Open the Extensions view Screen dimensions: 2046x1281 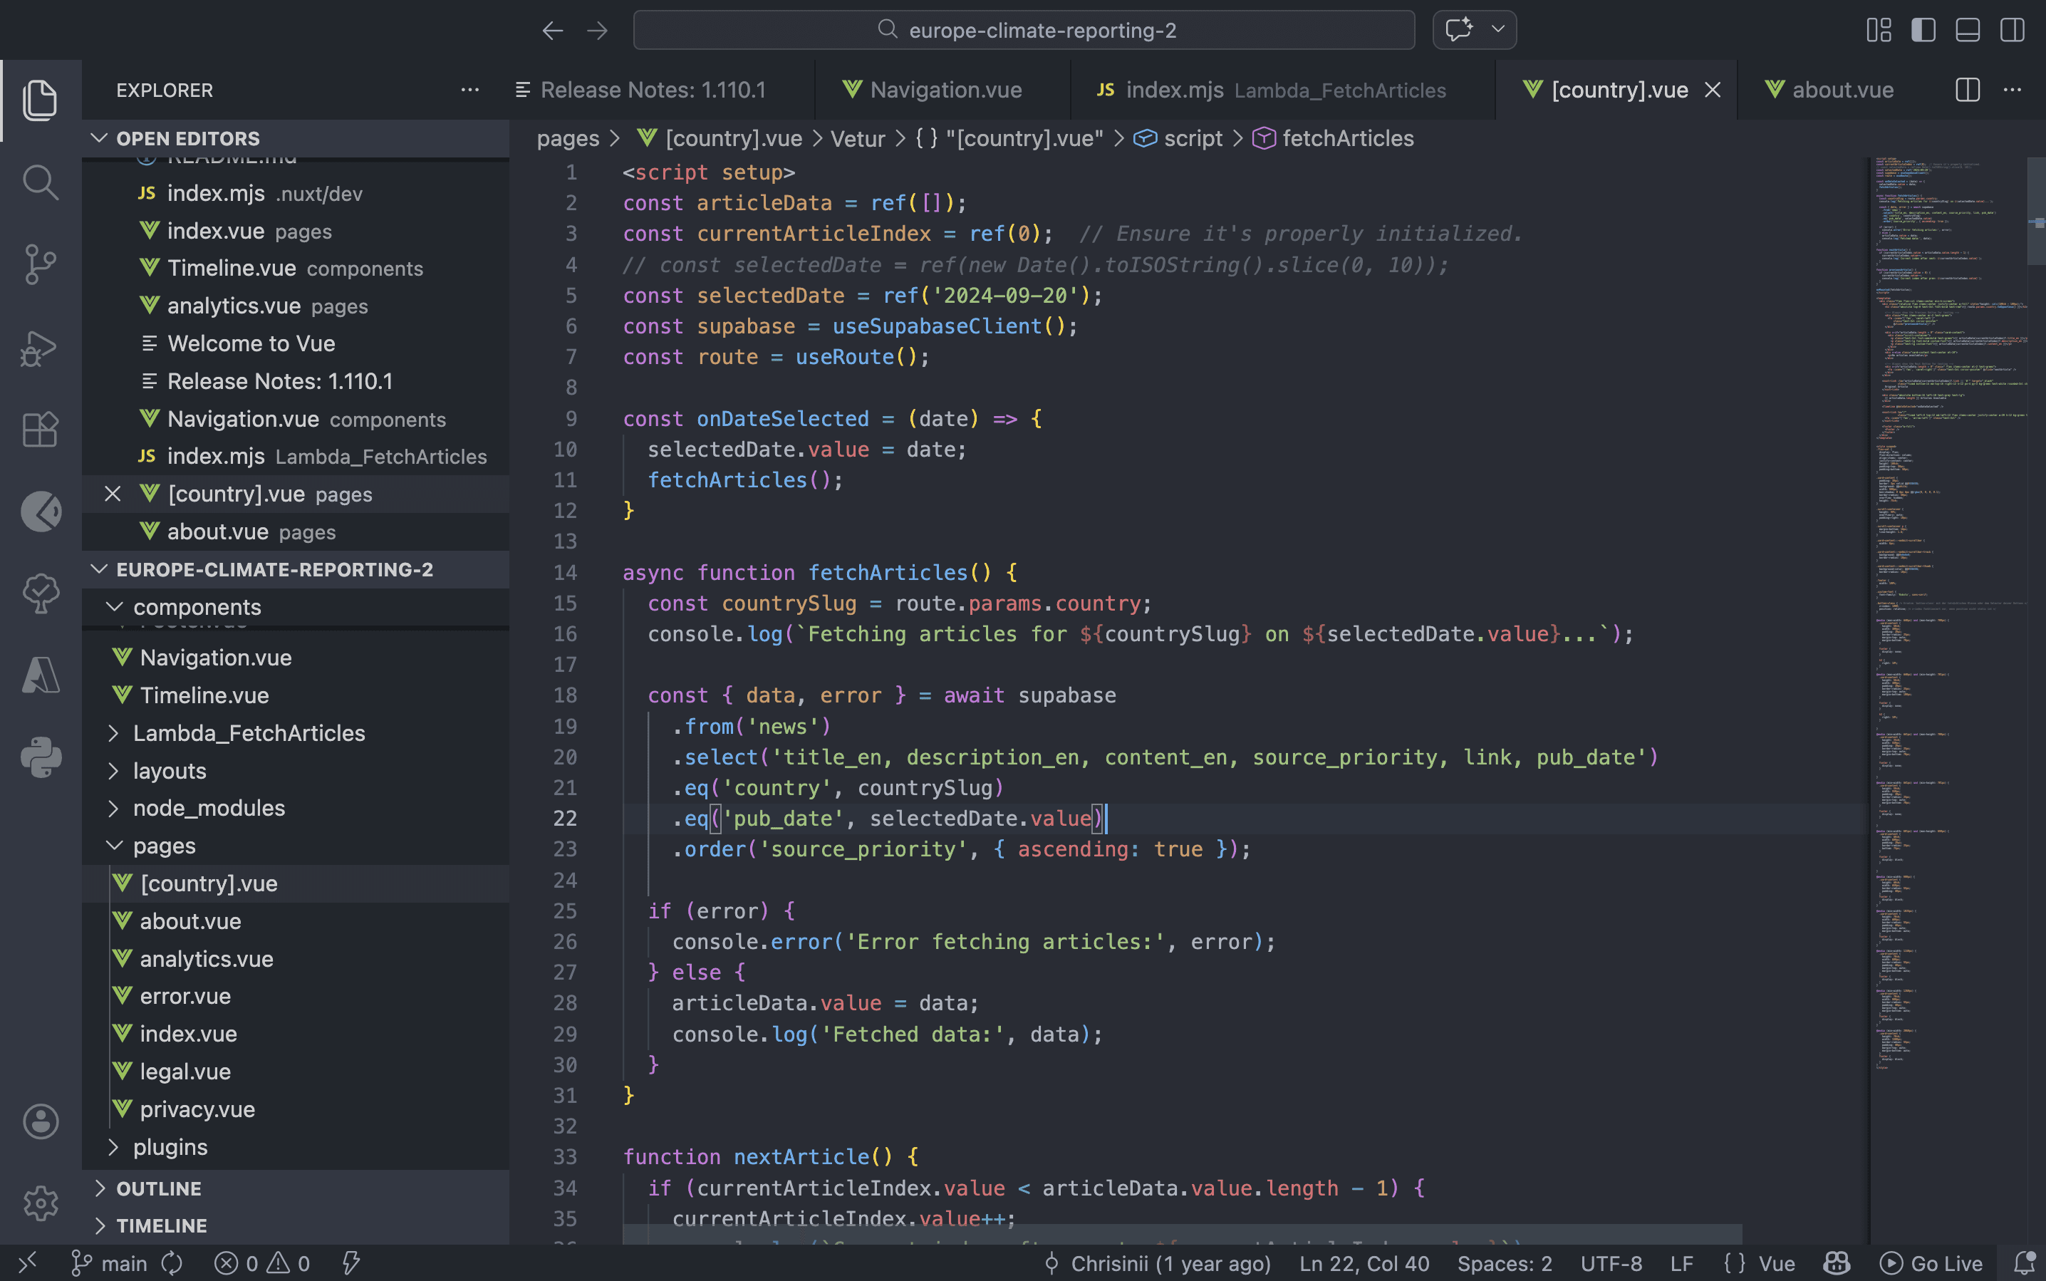click(40, 430)
